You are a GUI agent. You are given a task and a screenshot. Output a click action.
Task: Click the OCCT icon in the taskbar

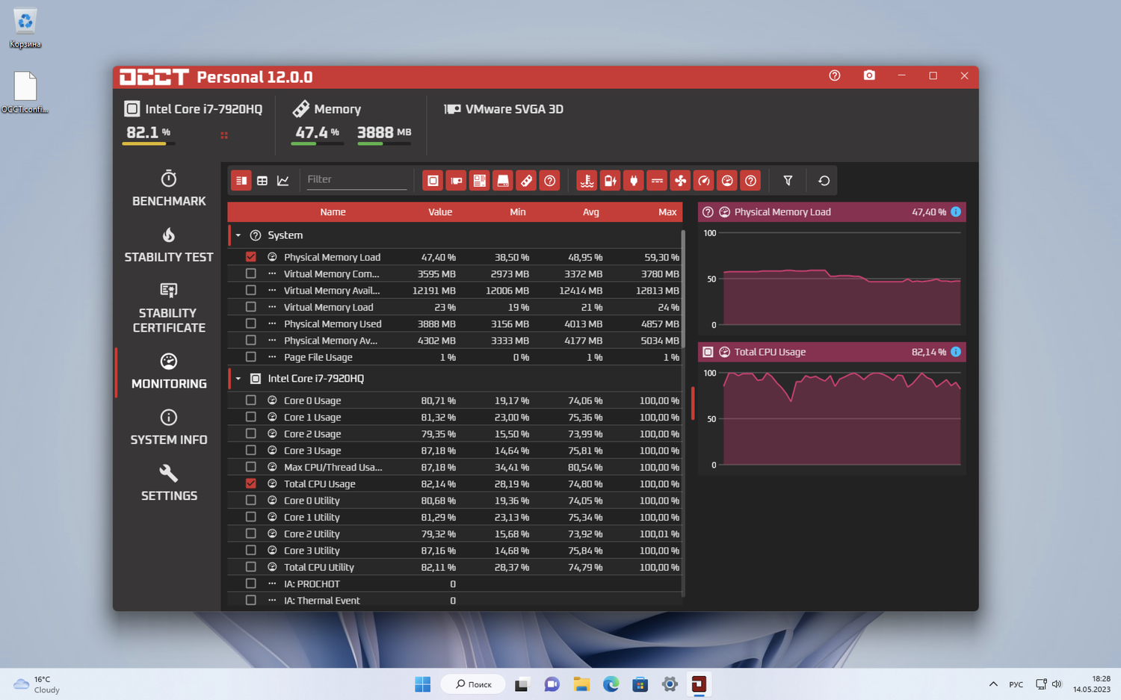(x=699, y=684)
